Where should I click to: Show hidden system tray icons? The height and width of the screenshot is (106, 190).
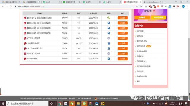click(145, 103)
